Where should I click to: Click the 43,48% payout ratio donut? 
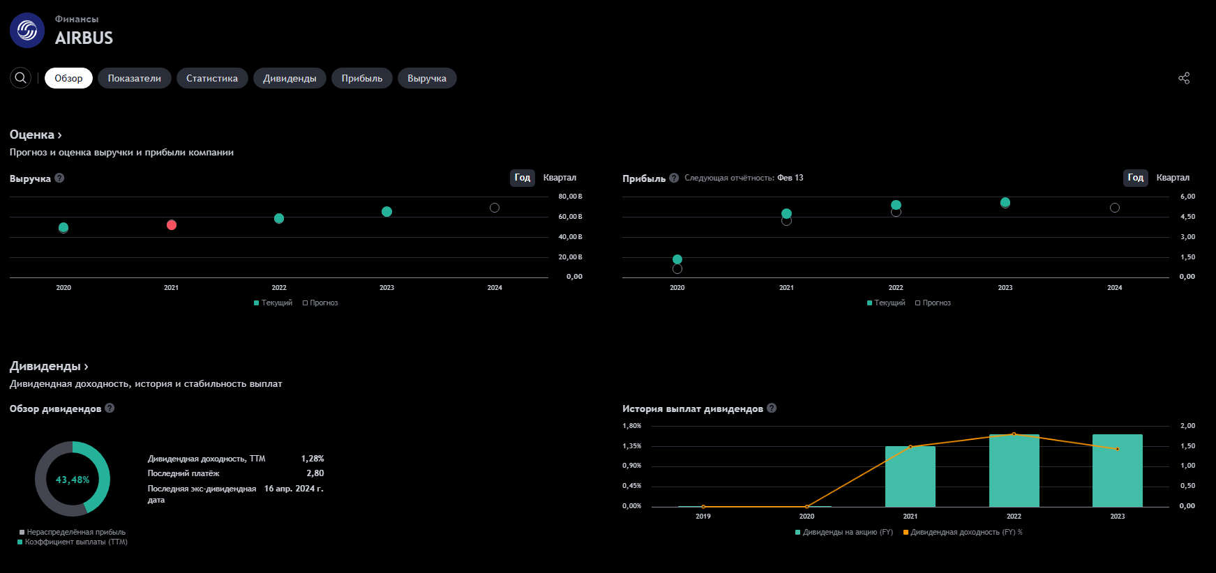tap(73, 479)
